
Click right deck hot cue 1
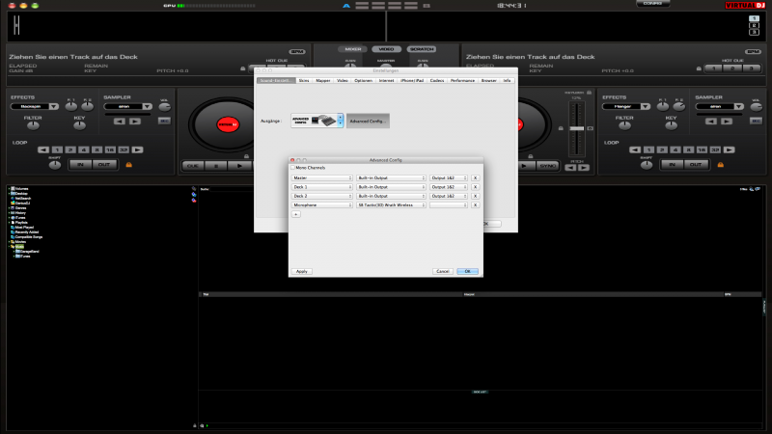(x=714, y=68)
